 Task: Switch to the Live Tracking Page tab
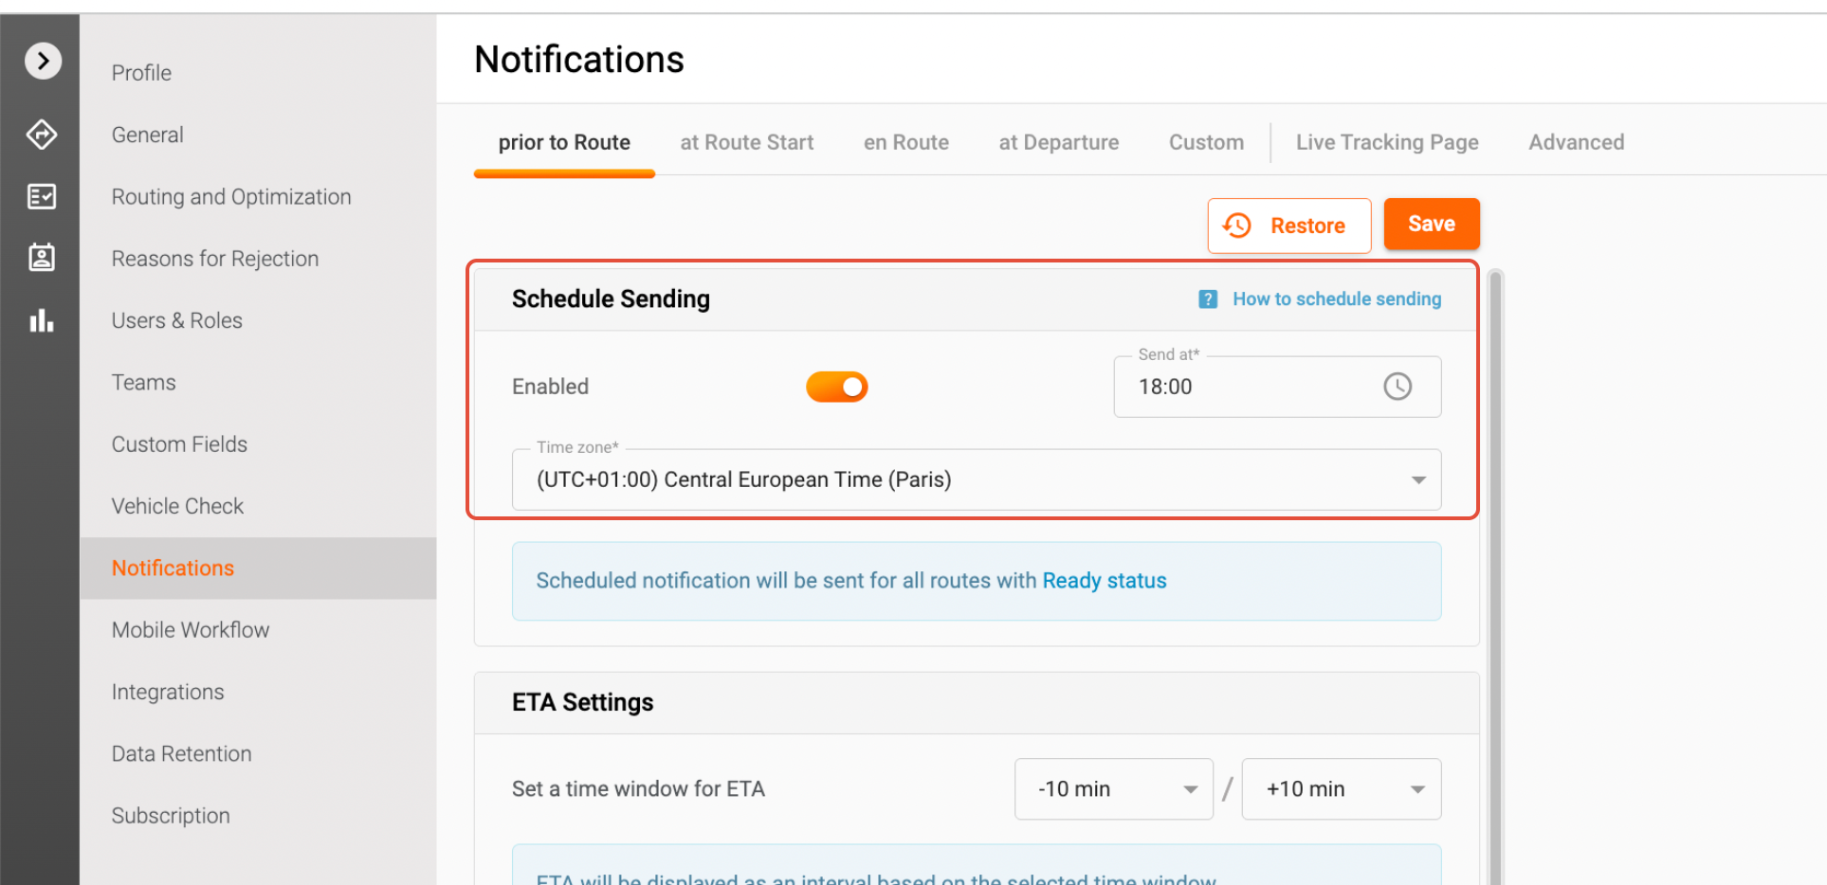1386,142
